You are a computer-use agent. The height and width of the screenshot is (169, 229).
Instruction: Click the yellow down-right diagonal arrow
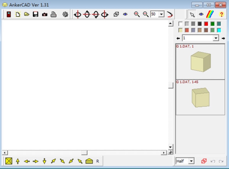coord(62,161)
